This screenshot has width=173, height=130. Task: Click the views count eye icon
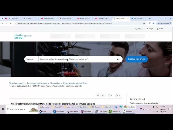(98, 96)
